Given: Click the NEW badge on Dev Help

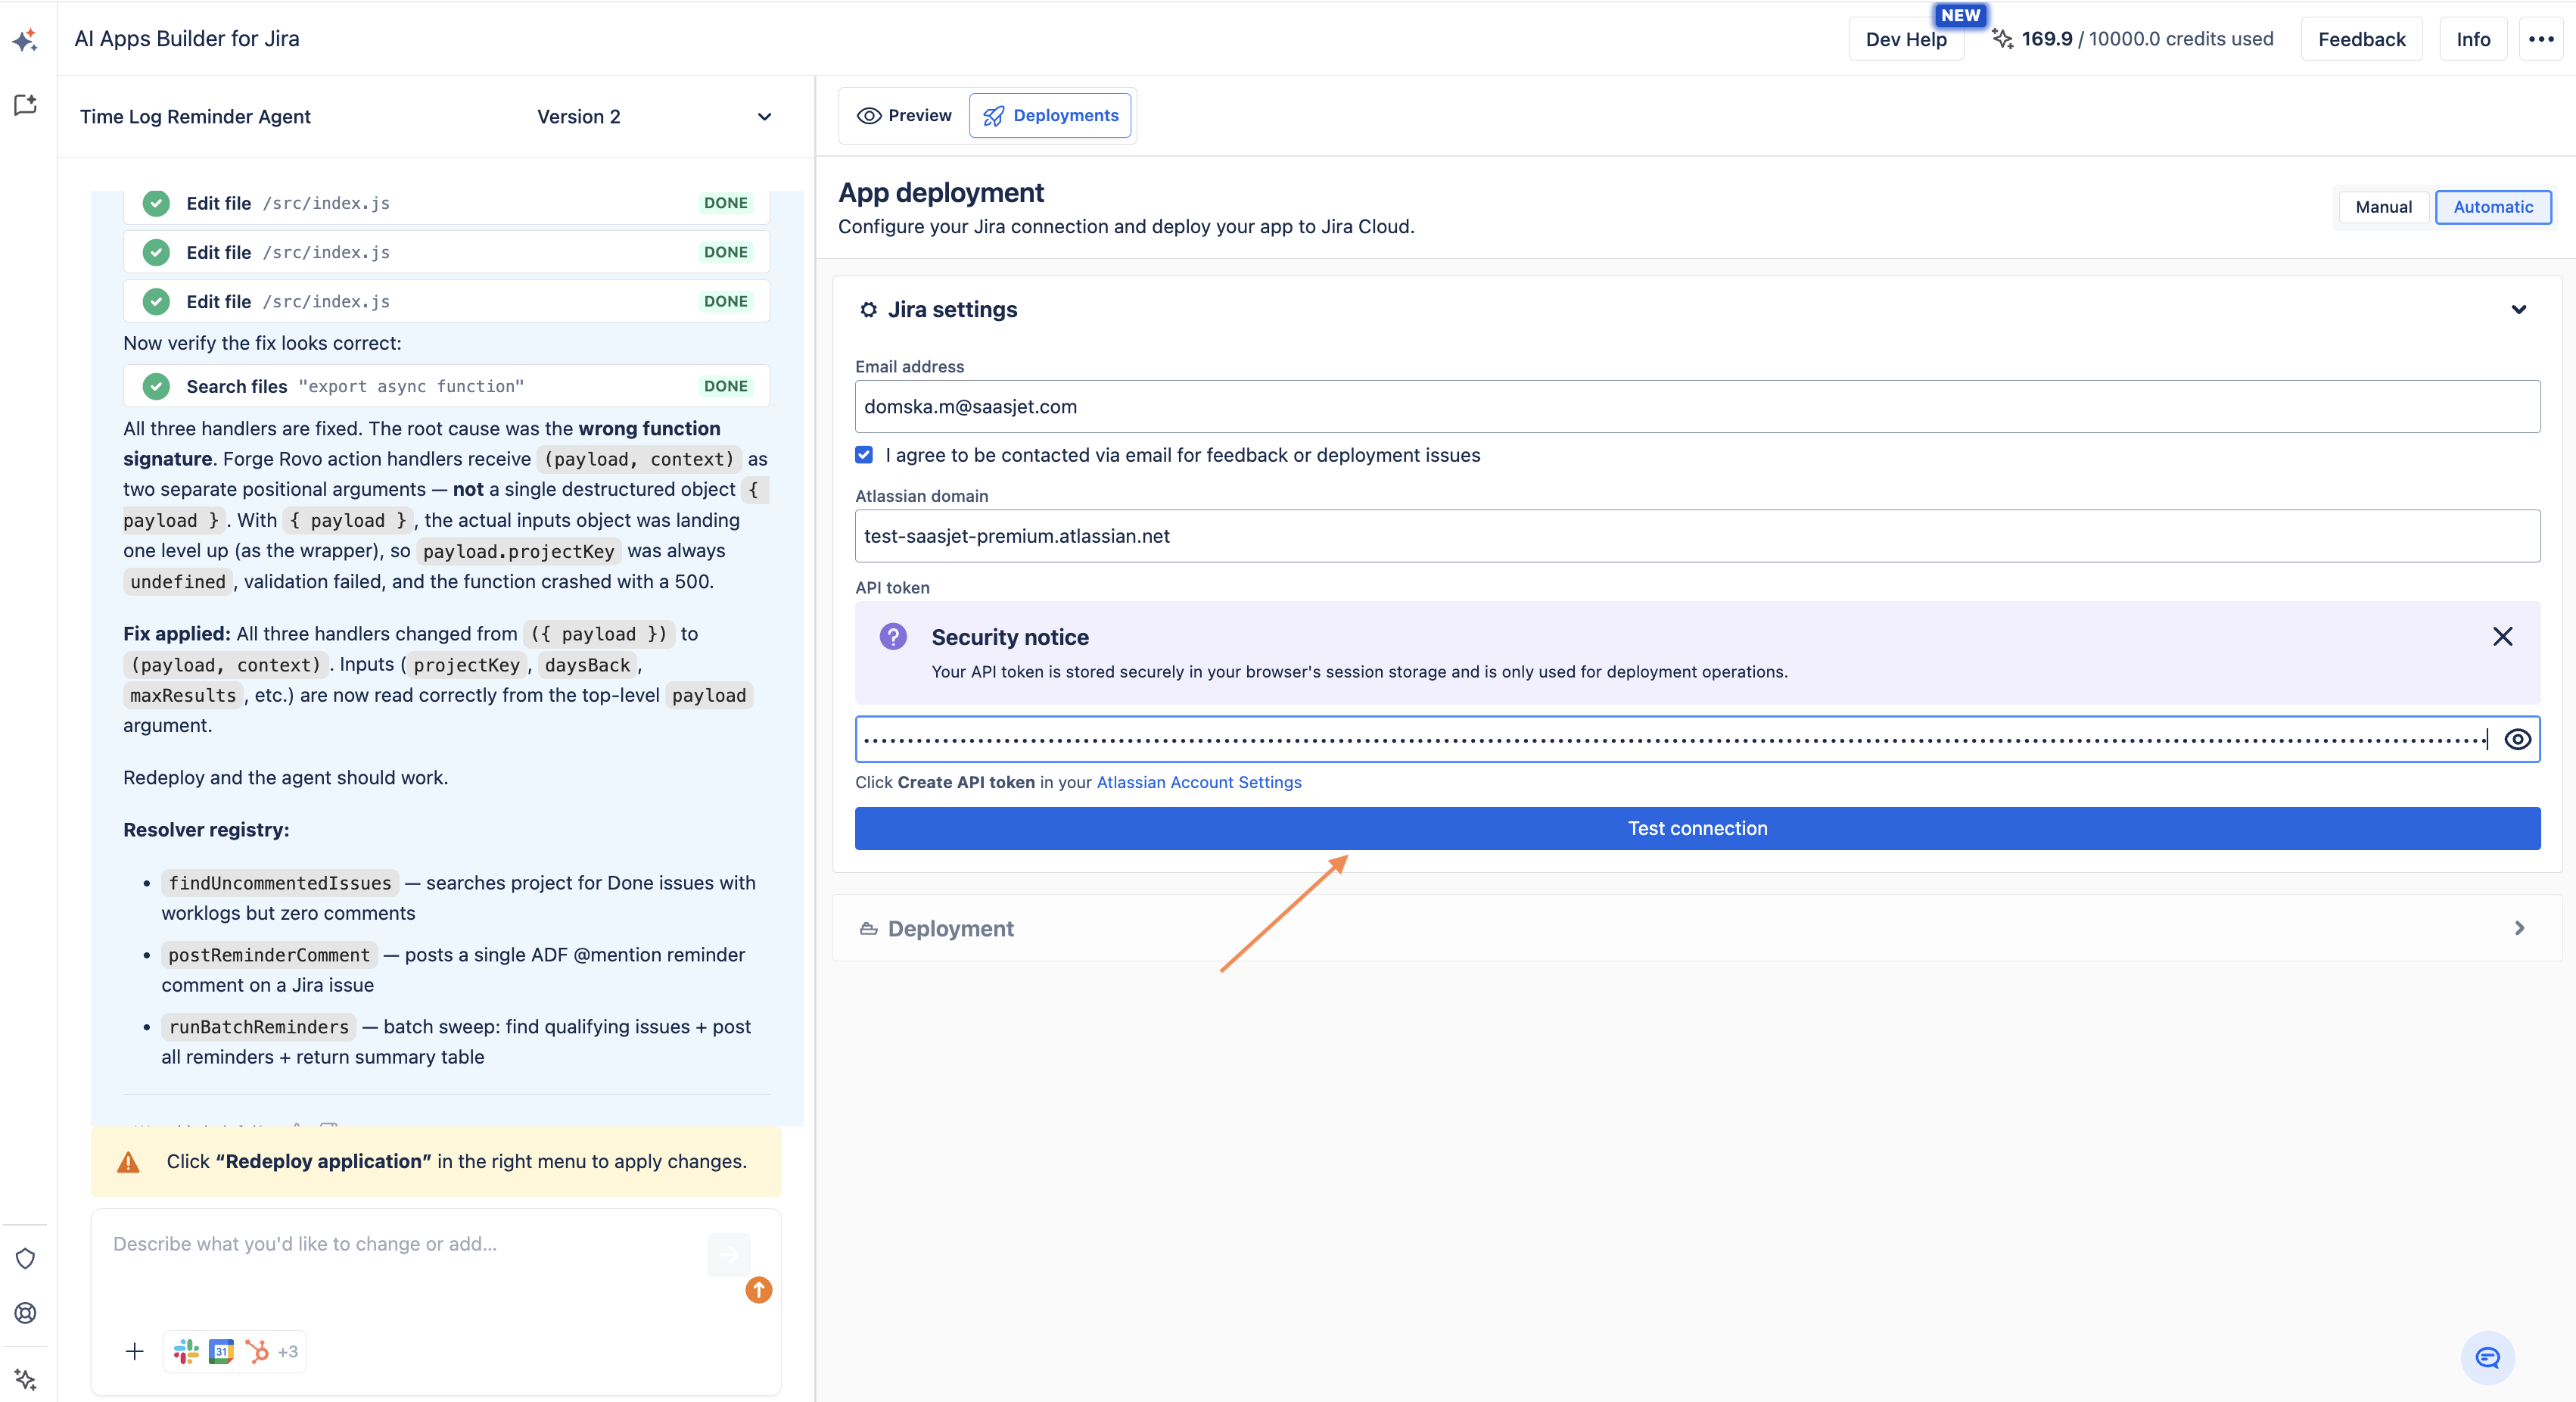Looking at the screenshot, I should click(1960, 15).
